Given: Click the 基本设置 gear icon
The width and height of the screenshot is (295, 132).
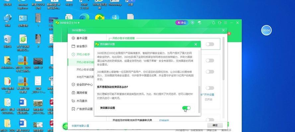Looking at the screenshot, I should 73,38.
